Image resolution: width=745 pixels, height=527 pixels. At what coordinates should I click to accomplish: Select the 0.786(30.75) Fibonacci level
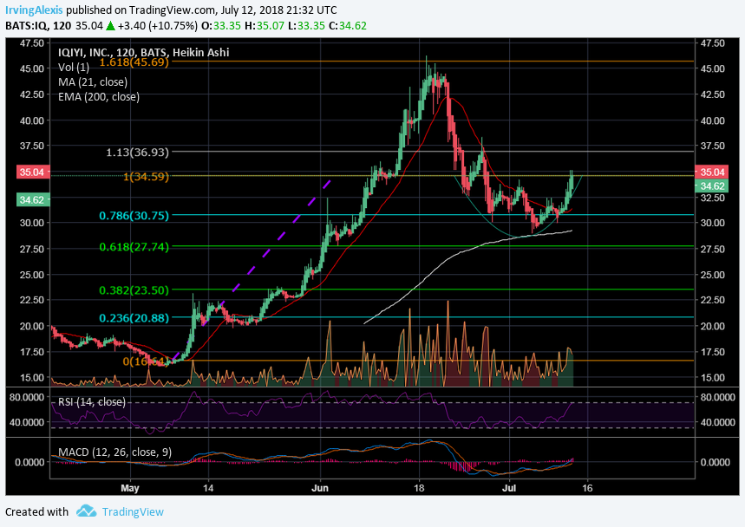pyautogui.click(x=134, y=216)
